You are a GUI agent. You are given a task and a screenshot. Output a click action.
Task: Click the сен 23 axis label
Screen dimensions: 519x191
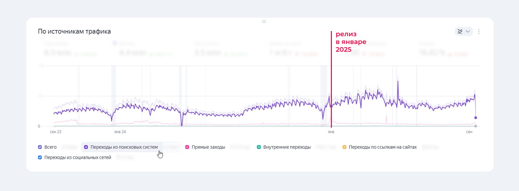[x=55, y=132]
